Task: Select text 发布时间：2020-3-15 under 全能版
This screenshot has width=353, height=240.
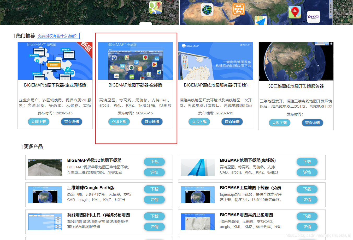Action: click(136, 113)
